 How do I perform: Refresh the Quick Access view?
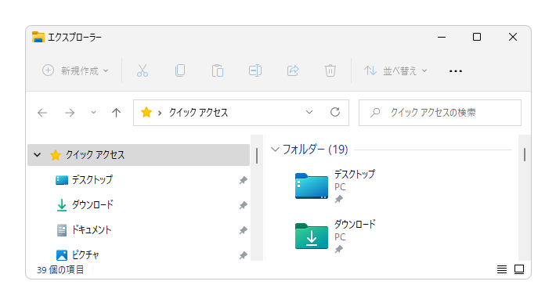(x=335, y=112)
